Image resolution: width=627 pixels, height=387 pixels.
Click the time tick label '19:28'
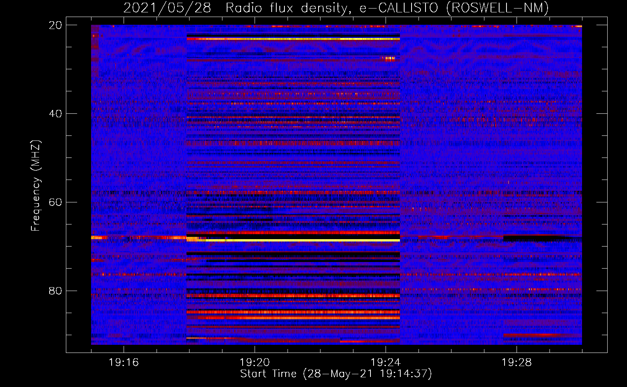click(x=517, y=363)
